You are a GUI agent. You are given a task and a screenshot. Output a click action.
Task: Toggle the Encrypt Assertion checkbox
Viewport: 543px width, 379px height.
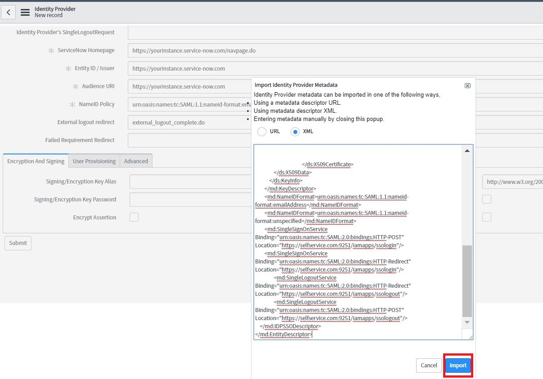tap(134, 217)
